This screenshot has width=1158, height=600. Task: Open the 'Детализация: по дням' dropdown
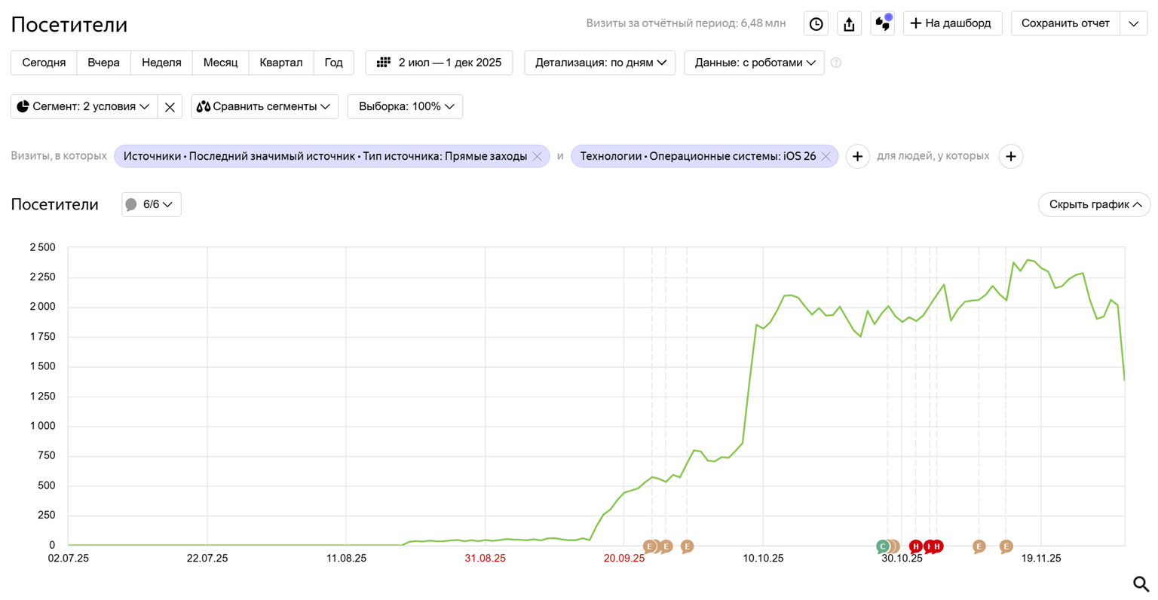(599, 63)
